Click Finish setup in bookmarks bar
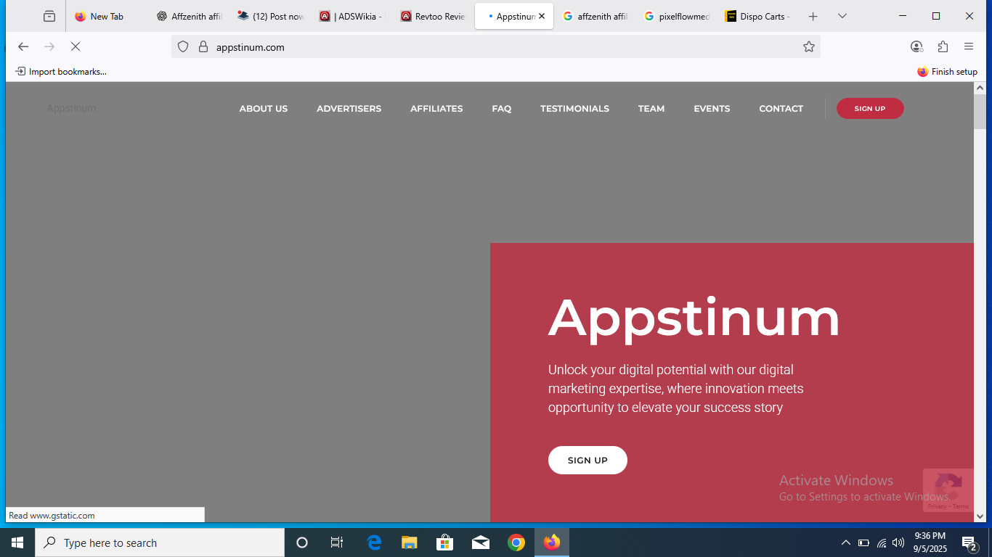The image size is (992, 557). pyautogui.click(x=947, y=72)
